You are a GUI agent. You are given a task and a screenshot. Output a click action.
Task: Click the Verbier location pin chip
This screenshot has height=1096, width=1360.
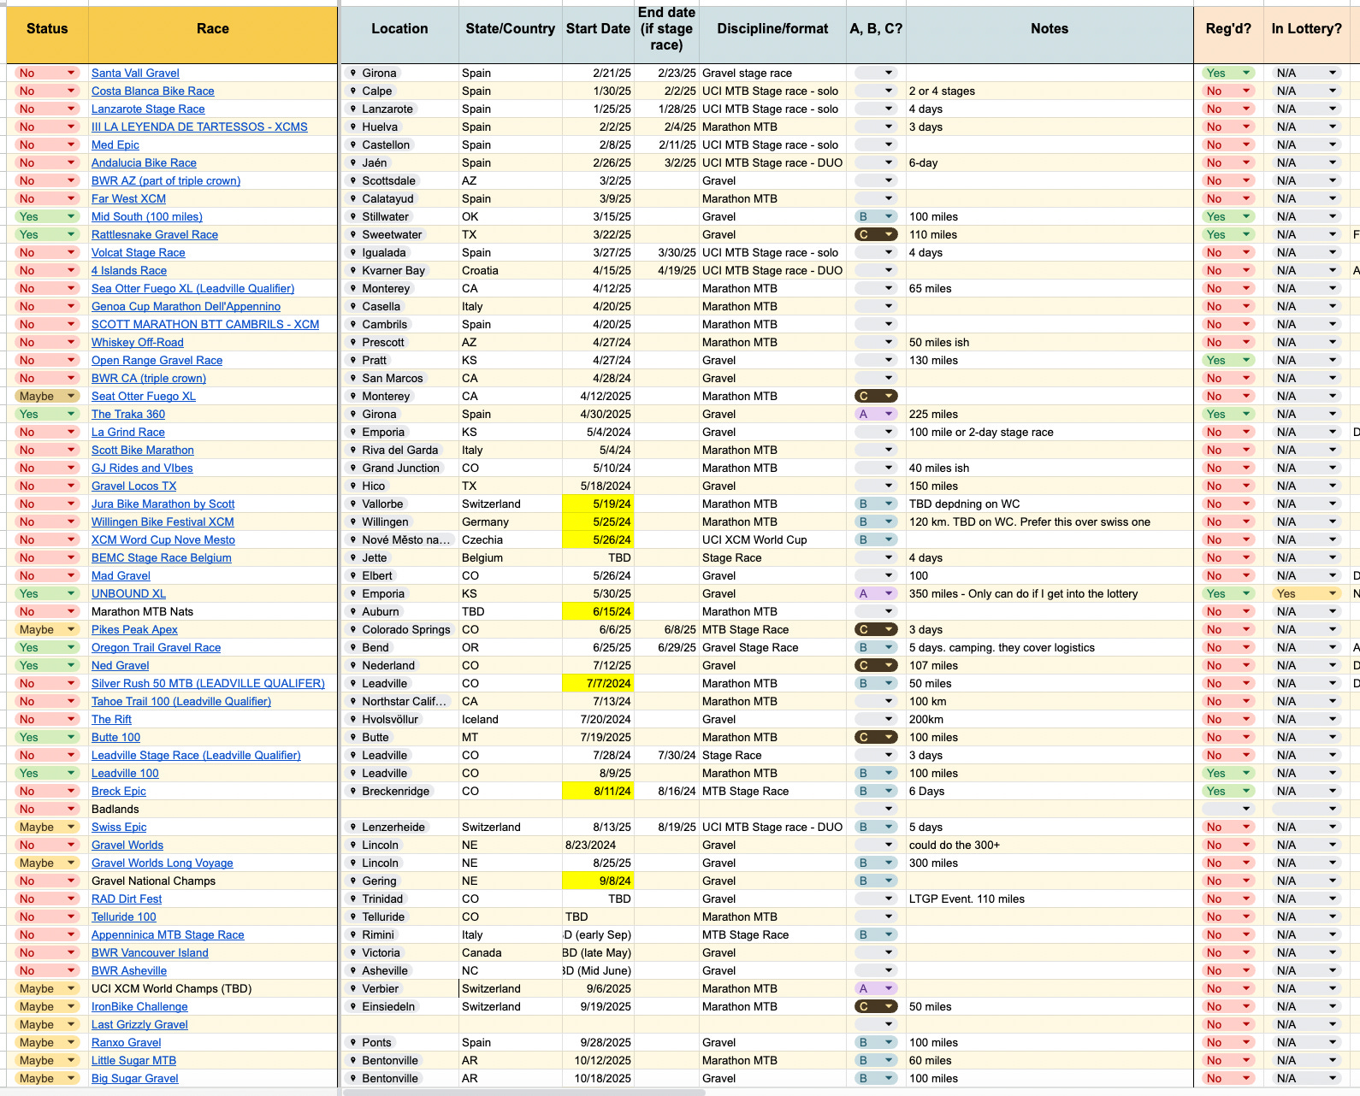(x=374, y=988)
